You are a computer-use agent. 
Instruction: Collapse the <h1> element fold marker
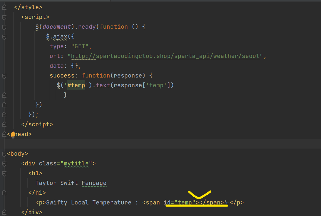coord(4,173)
